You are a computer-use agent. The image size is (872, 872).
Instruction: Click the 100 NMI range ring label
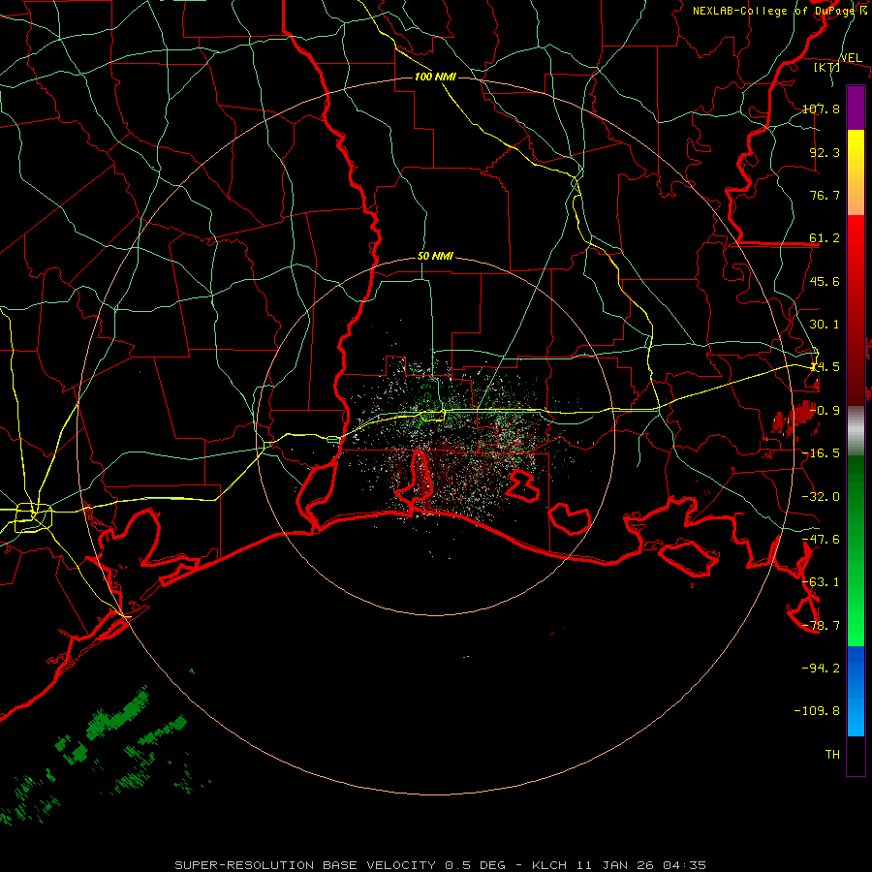tap(435, 77)
